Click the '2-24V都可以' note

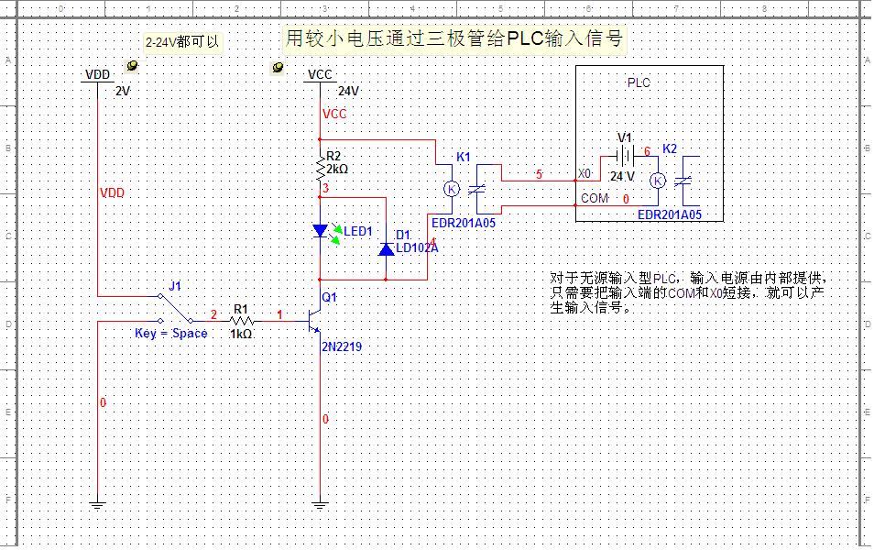point(183,42)
